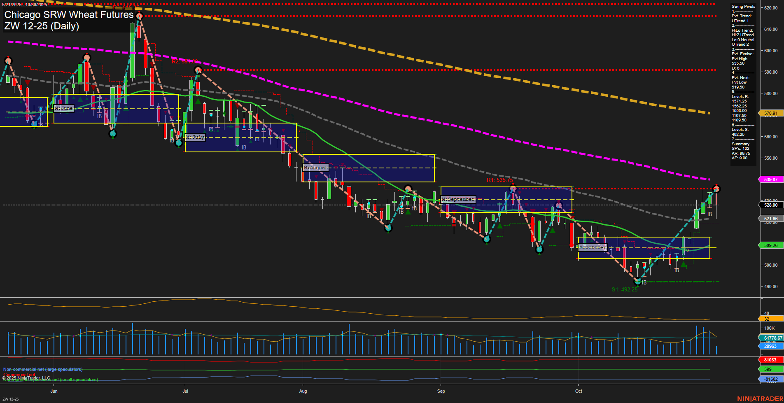The width and height of the screenshot is (784, 403).
Task: Click the 2025 NinjaTrader LLC copyright text
Action: [26, 377]
